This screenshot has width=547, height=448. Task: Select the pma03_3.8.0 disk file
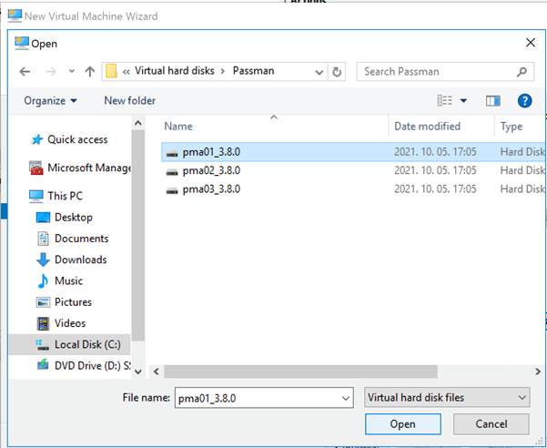353,189
